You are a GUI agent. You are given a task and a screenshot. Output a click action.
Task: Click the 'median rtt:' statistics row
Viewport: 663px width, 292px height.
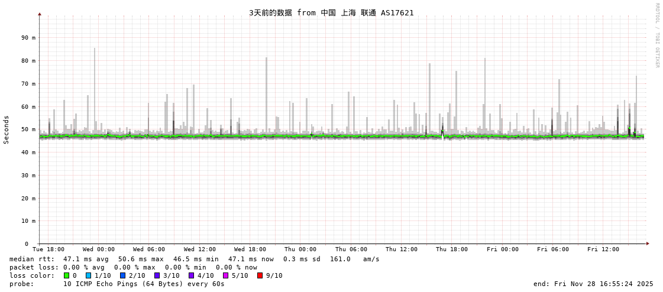[194, 259]
